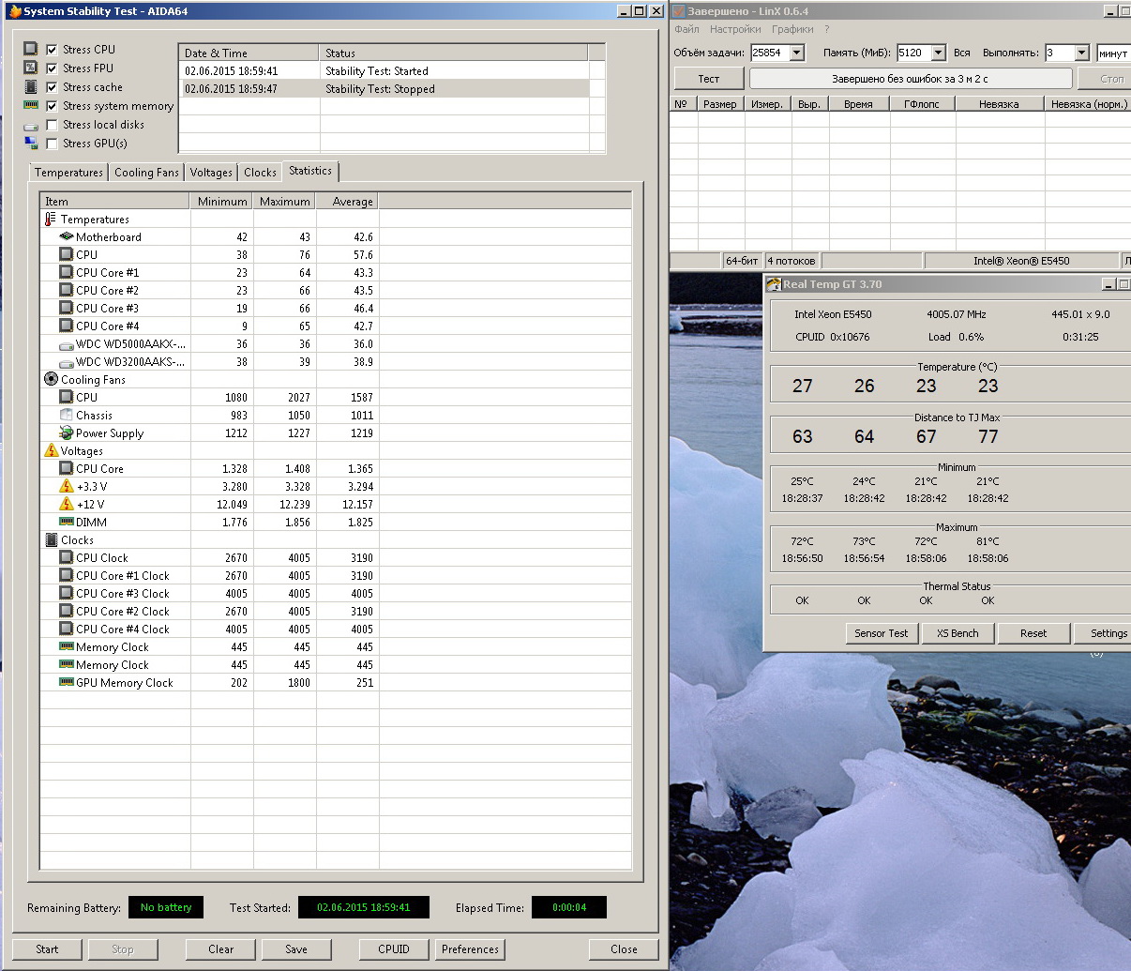
Task: Click the Невязка column header in LinX
Action: (x=999, y=104)
